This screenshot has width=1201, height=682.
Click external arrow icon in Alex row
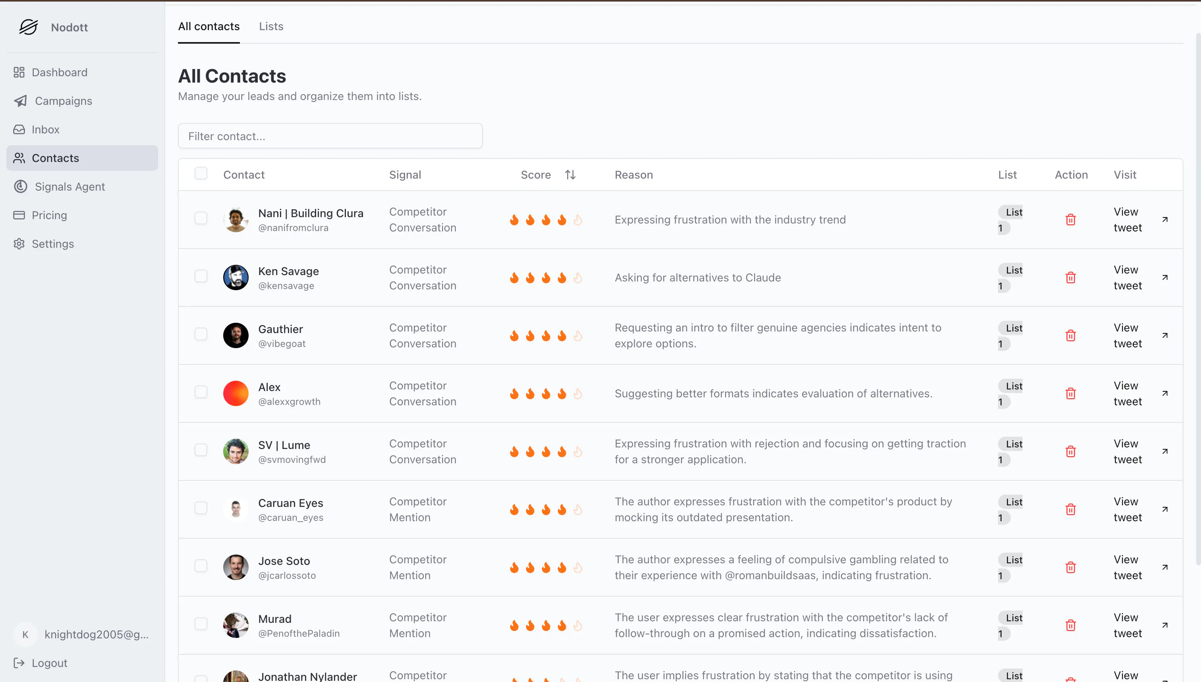(1165, 393)
